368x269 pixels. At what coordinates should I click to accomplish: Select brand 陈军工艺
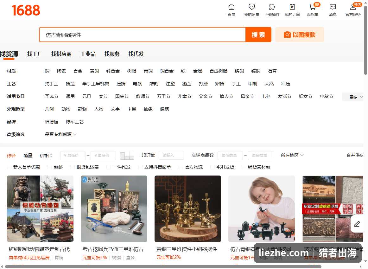[x=75, y=122]
